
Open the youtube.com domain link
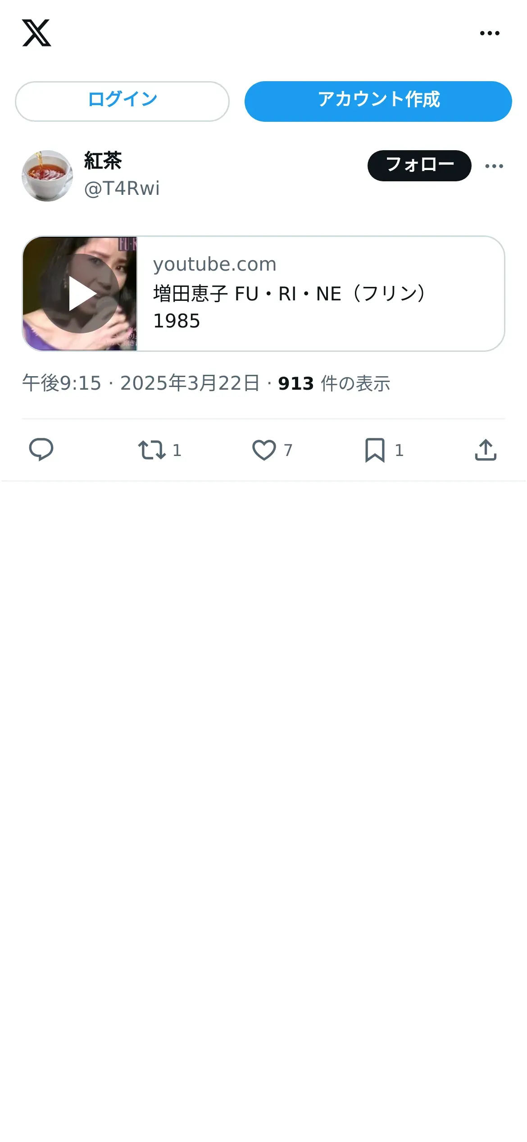tap(214, 264)
